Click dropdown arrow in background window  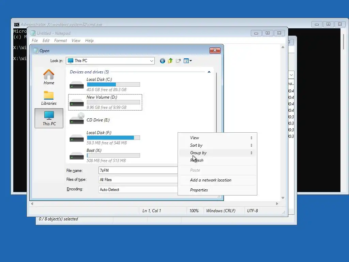coord(291,75)
